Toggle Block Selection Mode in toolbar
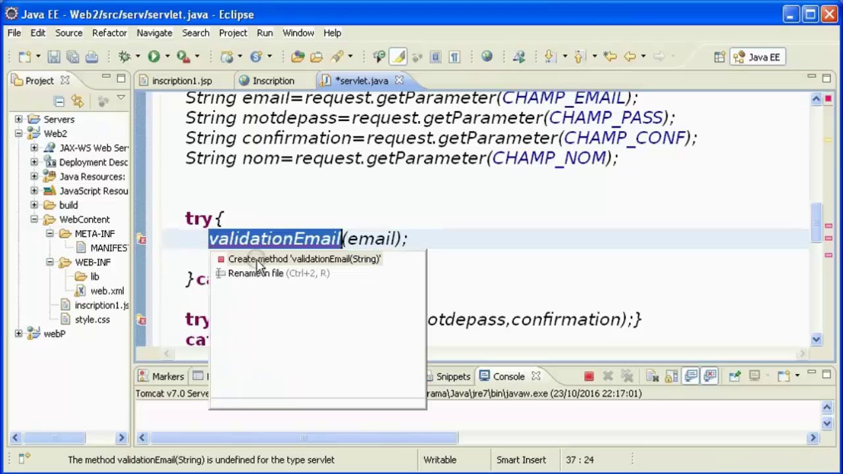843x474 pixels. pos(435,57)
